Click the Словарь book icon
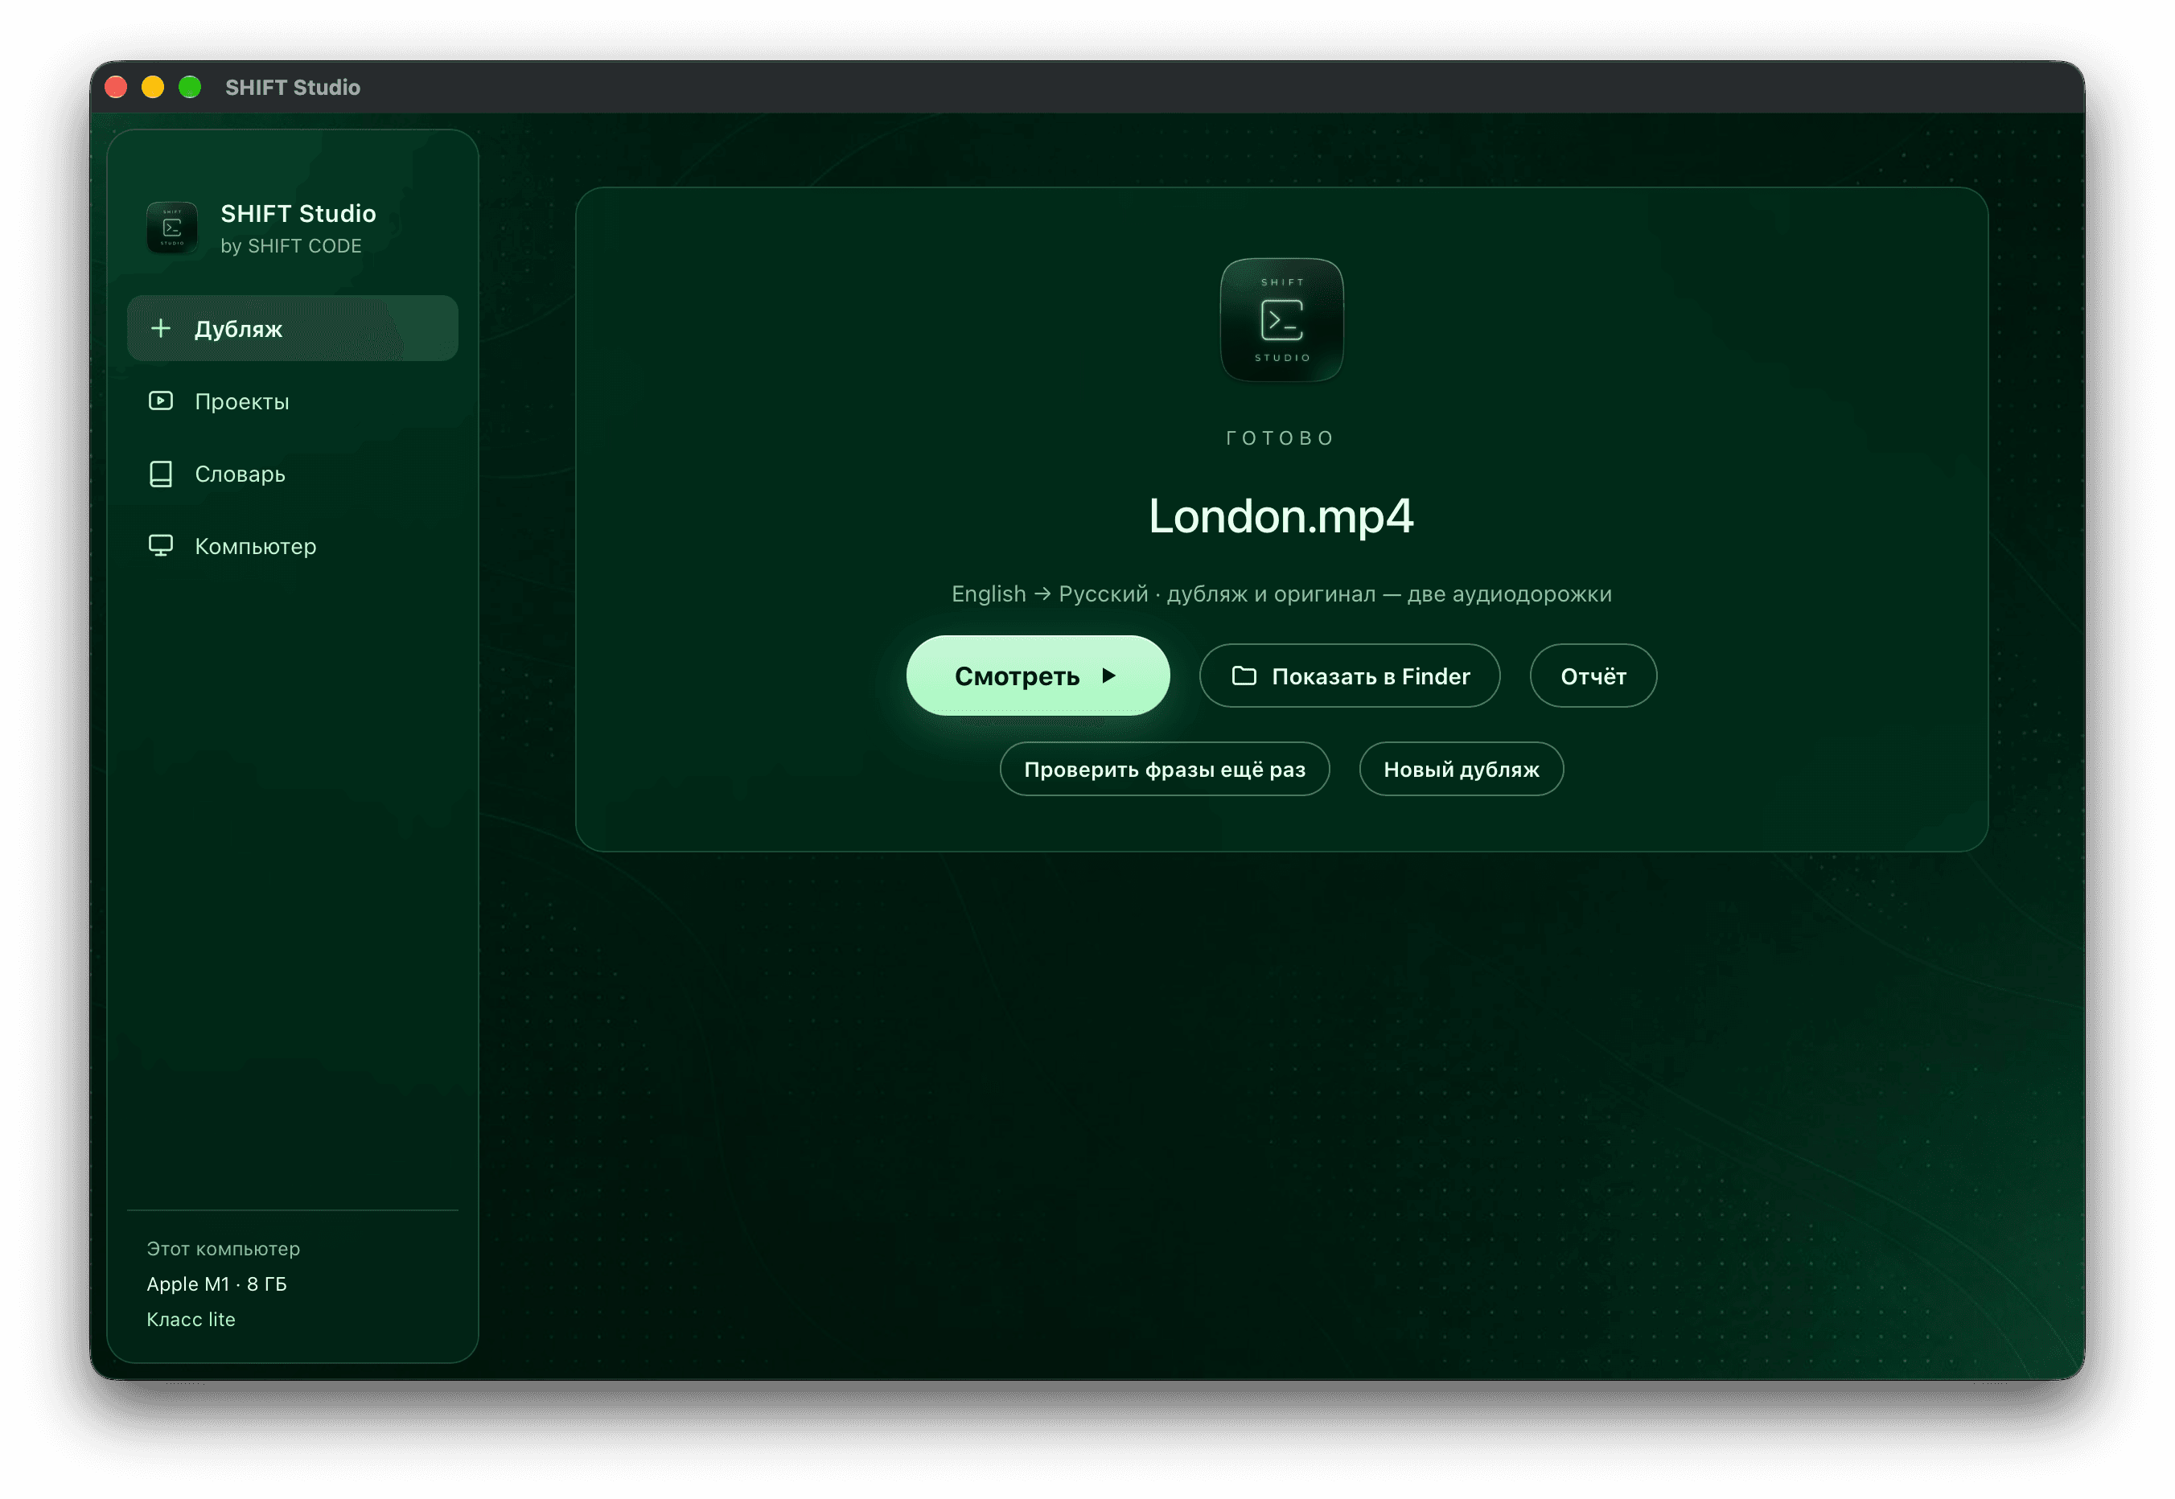 (161, 474)
